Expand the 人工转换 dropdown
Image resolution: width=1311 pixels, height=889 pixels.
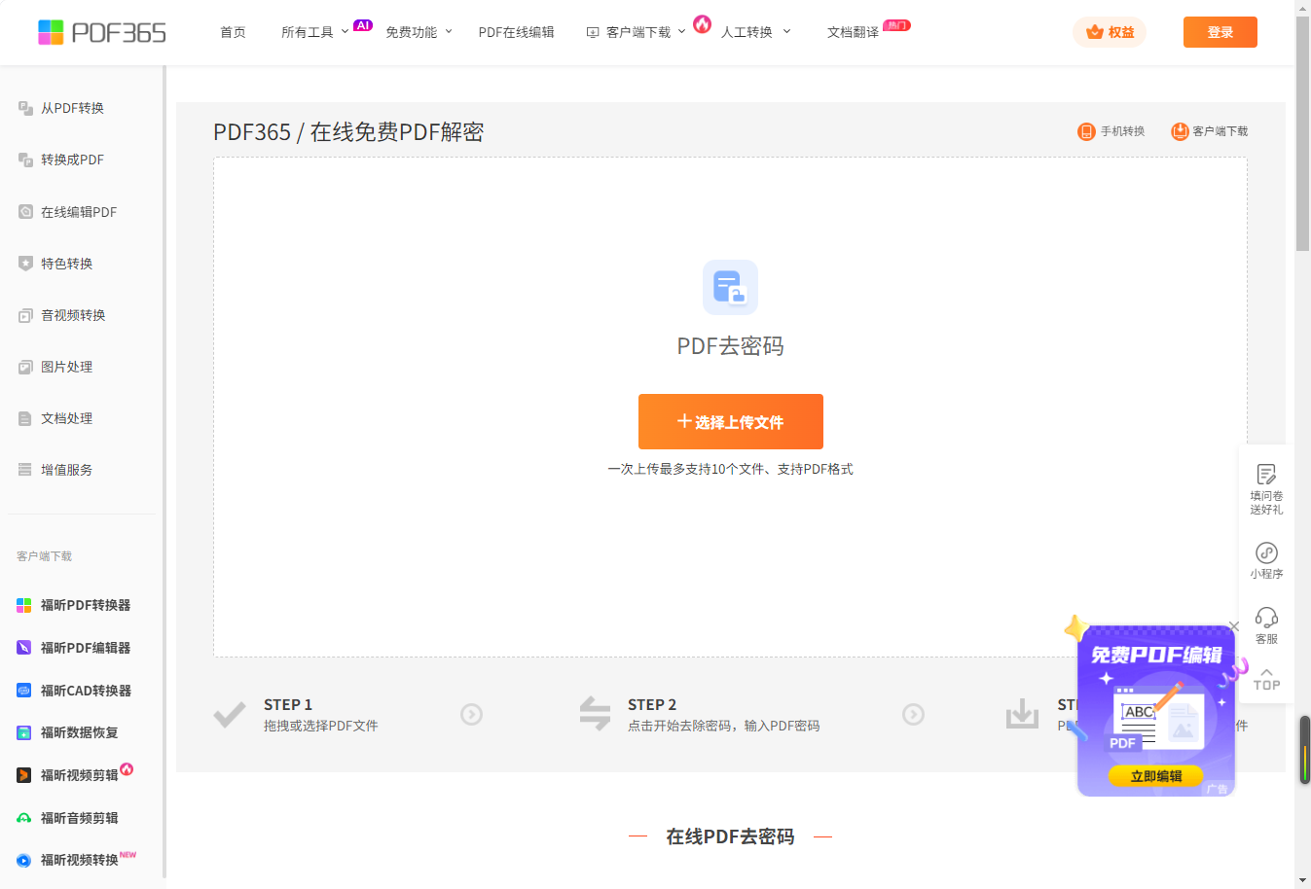click(x=755, y=32)
